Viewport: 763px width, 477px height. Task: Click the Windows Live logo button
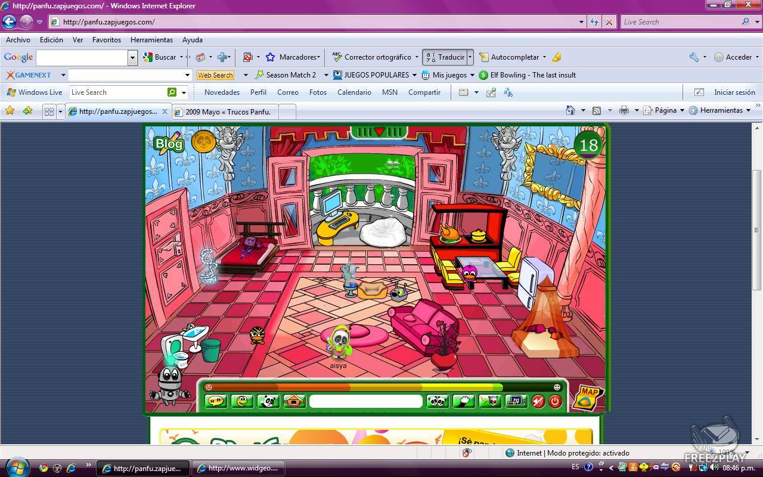(x=34, y=92)
